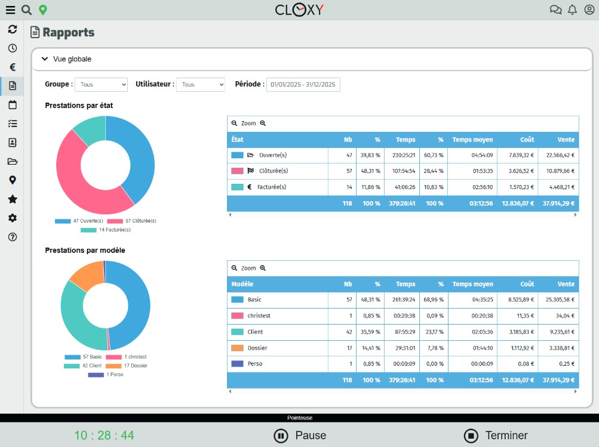Toggle the Clôturée(s) legend in state chart
Image resolution: width=599 pixels, height=447 pixels.
coord(131,221)
